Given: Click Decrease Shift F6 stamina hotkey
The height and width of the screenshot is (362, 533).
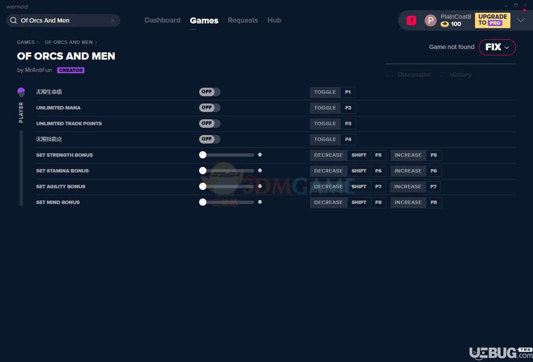Looking at the screenshot, I should (348, 171).
